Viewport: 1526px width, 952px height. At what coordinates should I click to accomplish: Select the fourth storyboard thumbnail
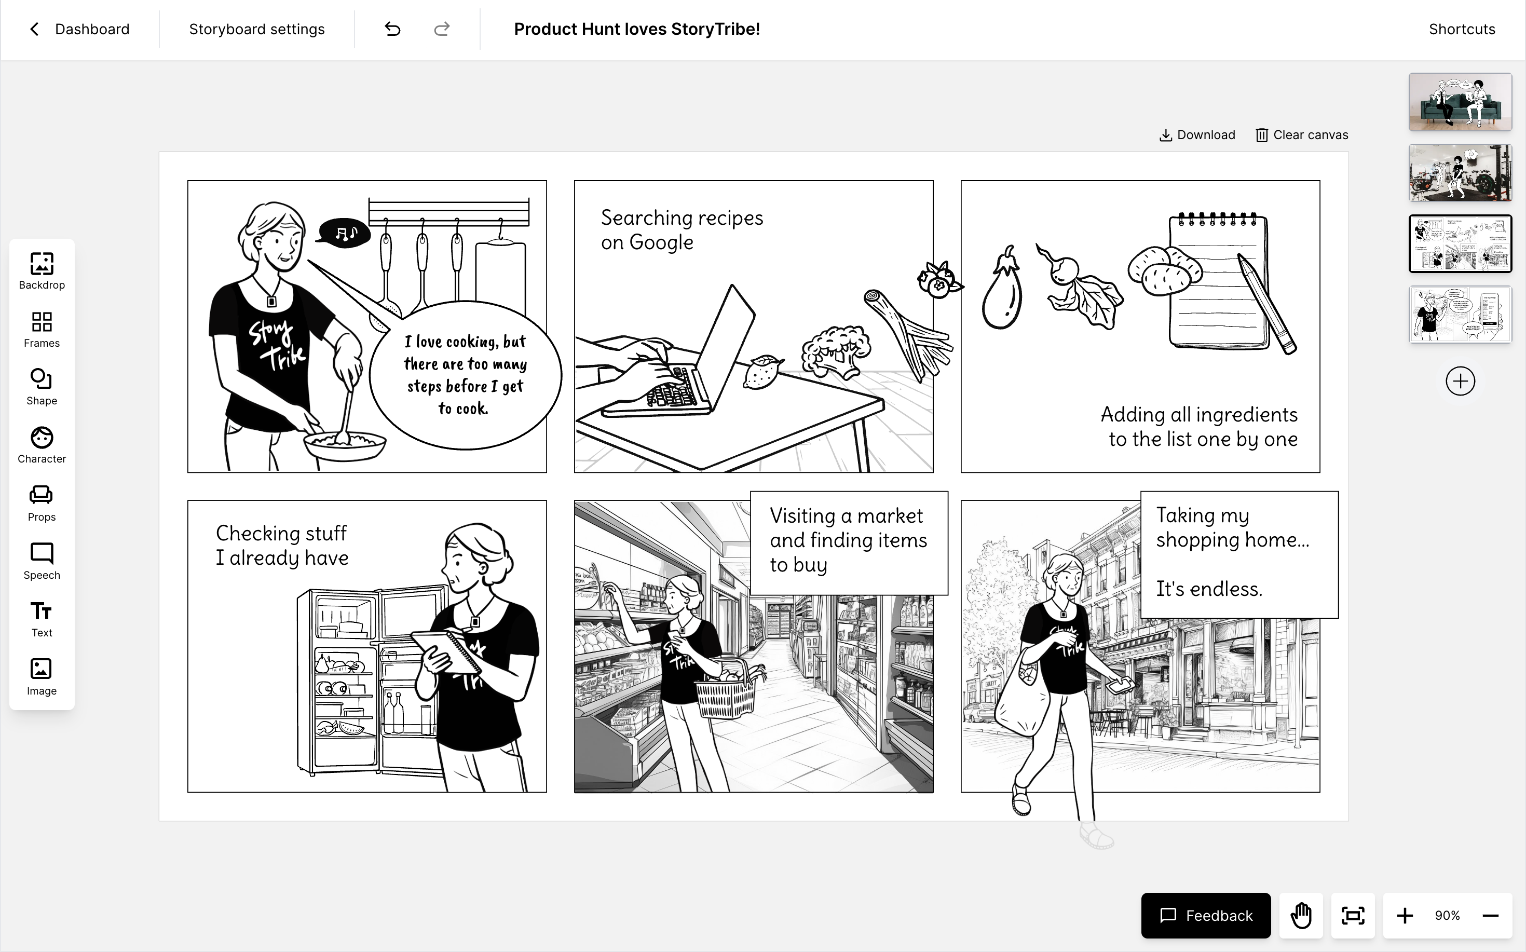[x=1460, y=314]
